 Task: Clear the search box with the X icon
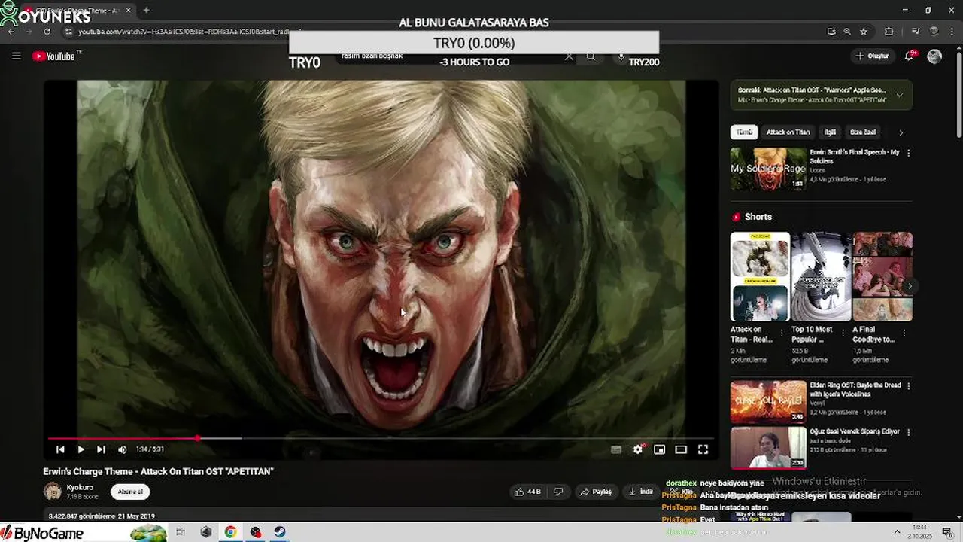tap(569, 56)
